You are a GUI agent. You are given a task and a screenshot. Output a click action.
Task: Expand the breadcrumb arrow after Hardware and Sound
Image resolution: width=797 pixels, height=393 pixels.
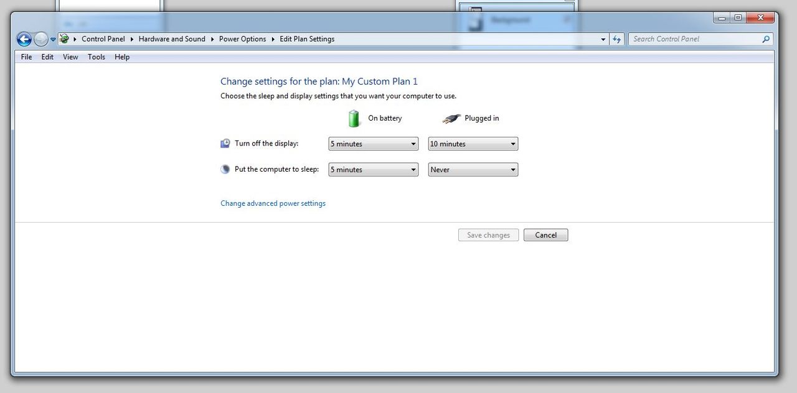tap(212, 39)
